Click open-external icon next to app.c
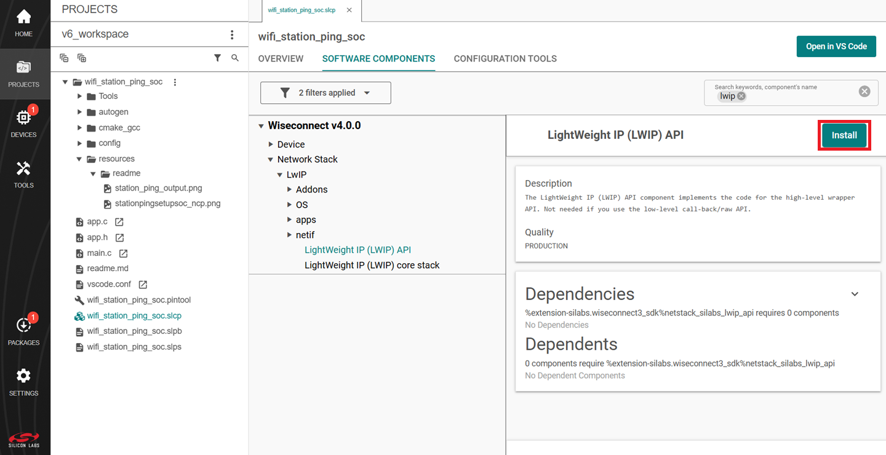The height and width of the screenshot is (455, 886). (119, 222)
